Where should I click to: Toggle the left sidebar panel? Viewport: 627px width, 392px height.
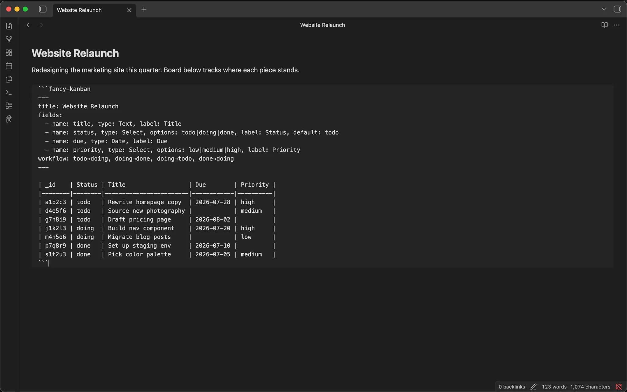(43, 9)
